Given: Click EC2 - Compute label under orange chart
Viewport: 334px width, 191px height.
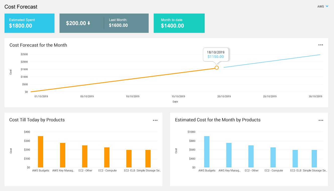Looking at the screenshot, I should (x=107, y=170).
